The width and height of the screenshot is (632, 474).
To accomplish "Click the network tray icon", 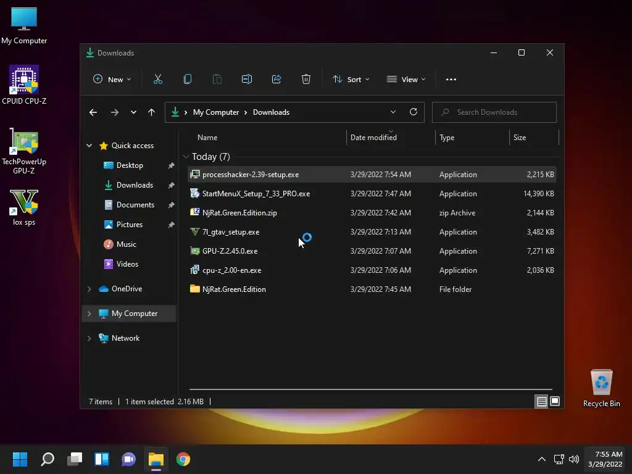I will click(x=559, y=459).
